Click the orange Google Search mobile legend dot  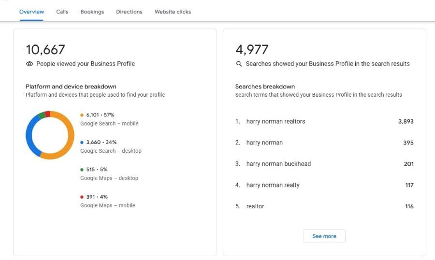[x=82, y=115]
